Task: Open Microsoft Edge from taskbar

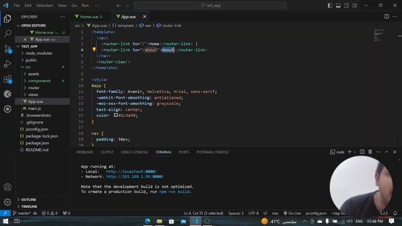Action: 148,221
